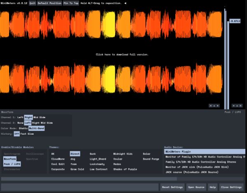
Task: Choose Monitor of JACK sink device
Action: pos(205,167)
